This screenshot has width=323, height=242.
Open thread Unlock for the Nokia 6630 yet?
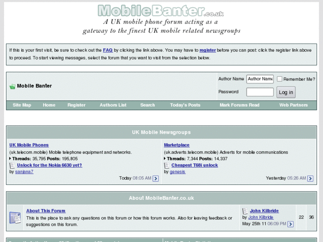point(49,165)
